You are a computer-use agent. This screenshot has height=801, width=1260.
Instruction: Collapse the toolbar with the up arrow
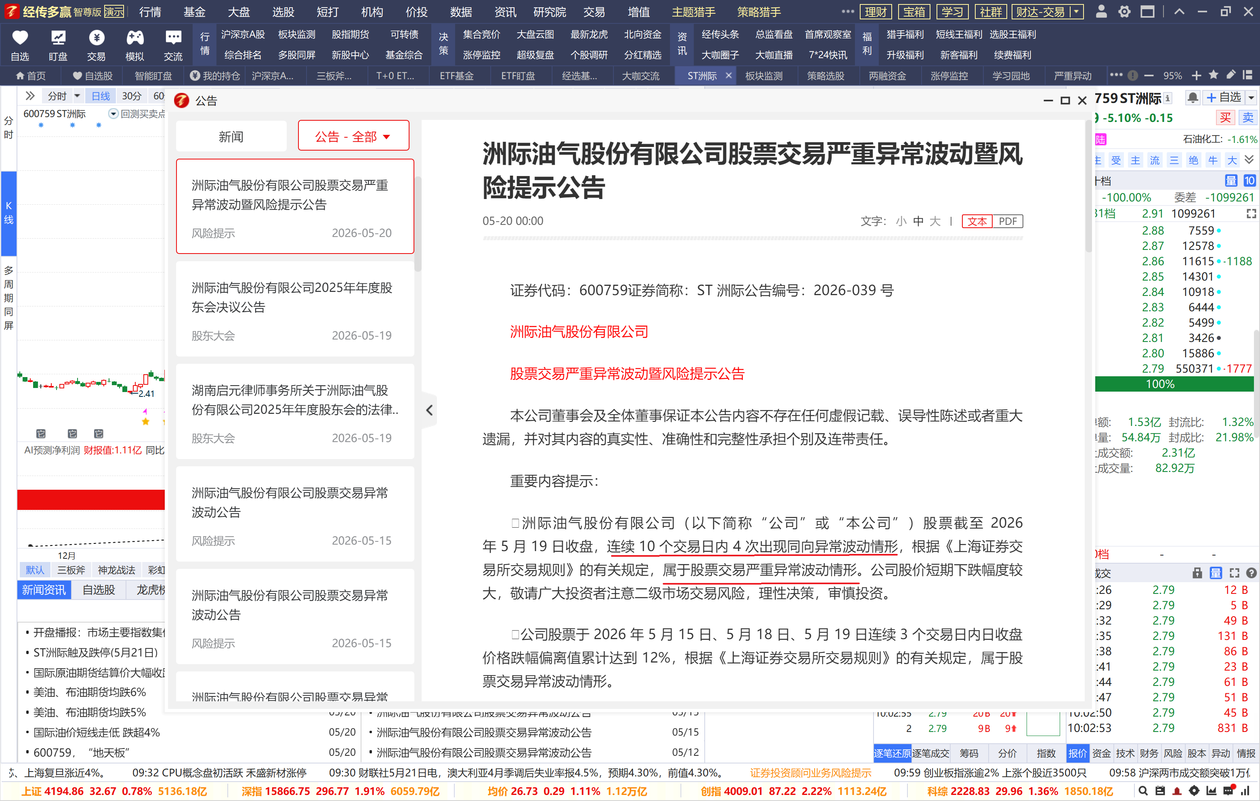(x=1179, y=12)
